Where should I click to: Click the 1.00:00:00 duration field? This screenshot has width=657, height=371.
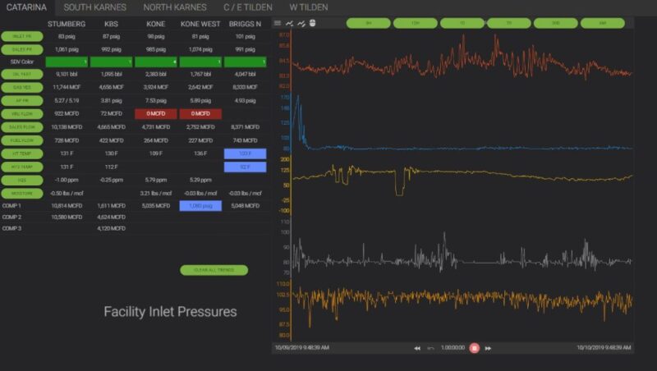pos(453,348)
